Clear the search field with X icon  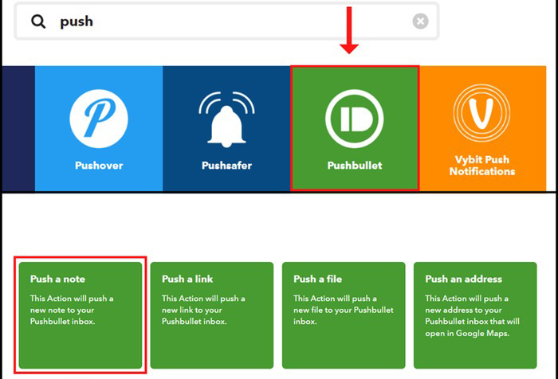420,21
